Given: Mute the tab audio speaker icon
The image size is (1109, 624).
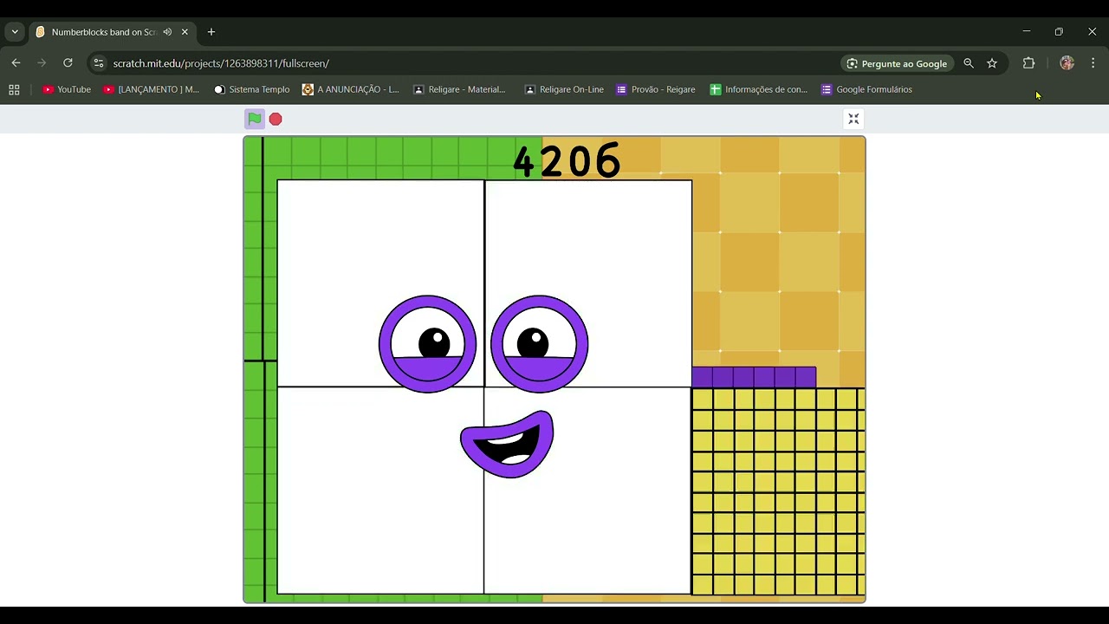Looking at the screenshot, I should point(167,32).
